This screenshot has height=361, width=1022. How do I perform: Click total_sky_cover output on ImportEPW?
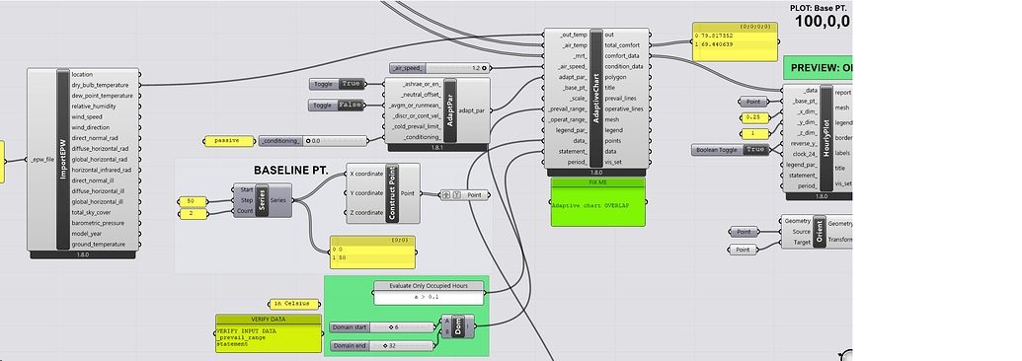click(93, 212)
